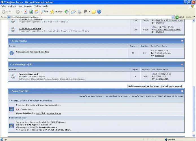Open the Verktyg menu

click(38, 6)
